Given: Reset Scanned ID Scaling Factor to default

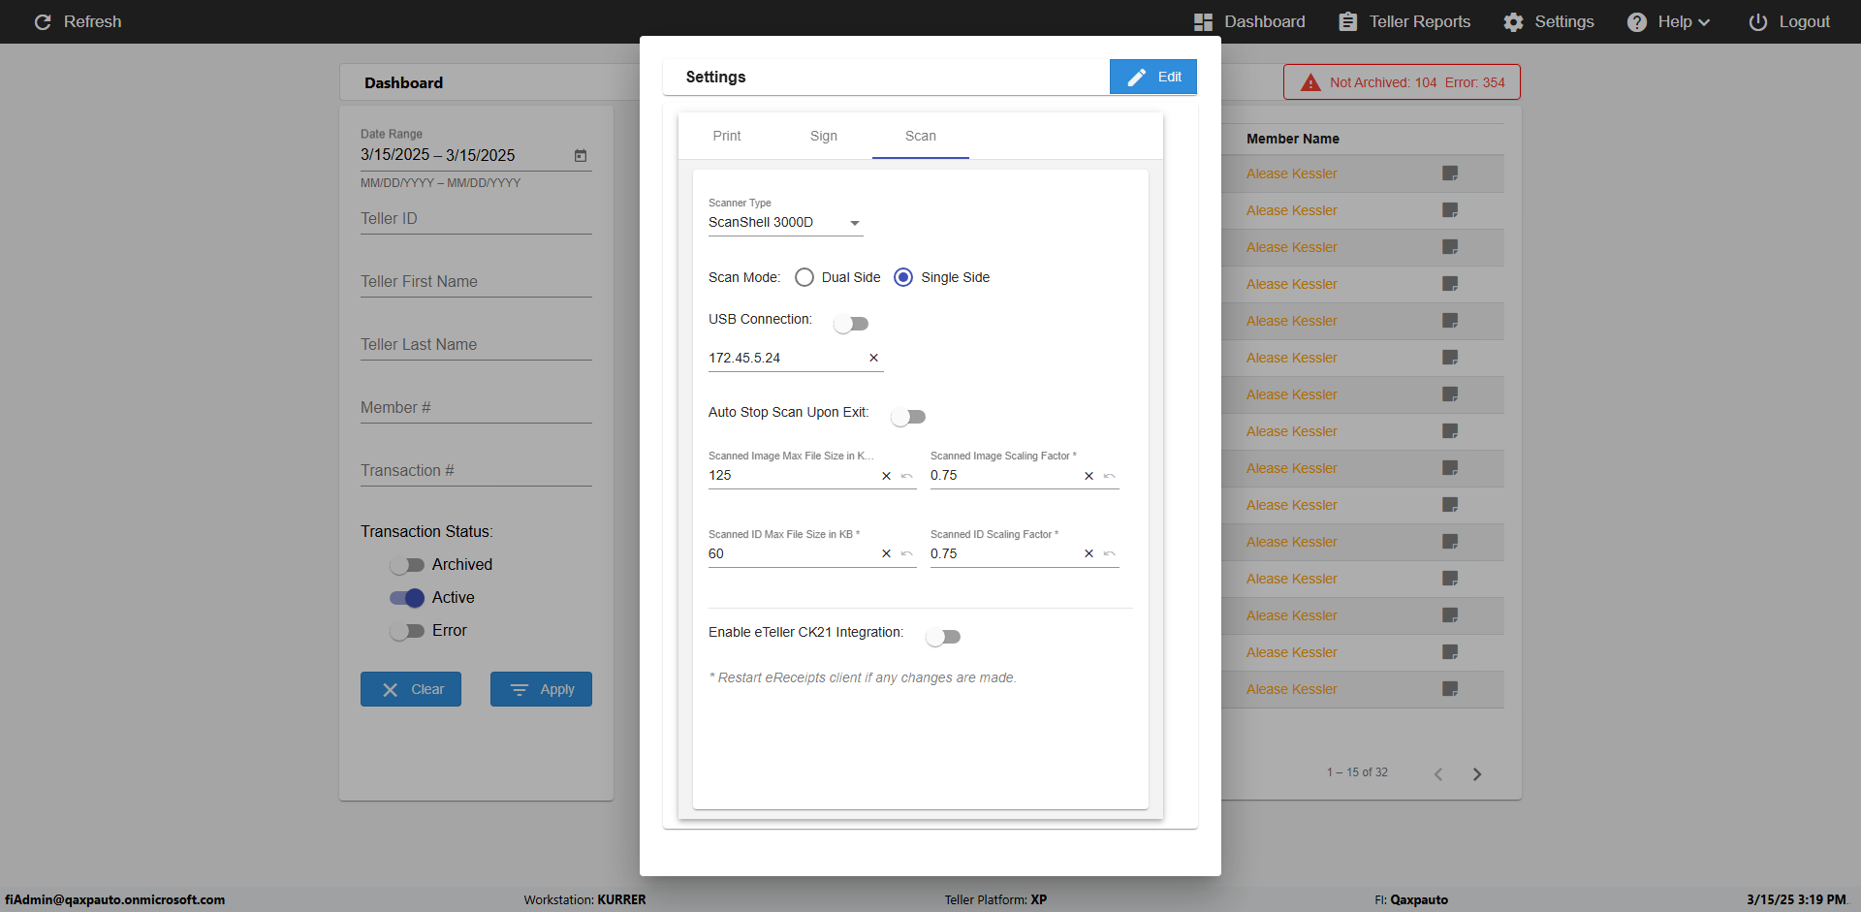Looking at the screenshot, I should (1110, 553).
